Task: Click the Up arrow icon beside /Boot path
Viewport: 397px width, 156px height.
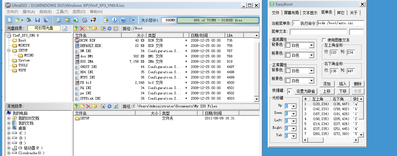Action: point(76,29)
